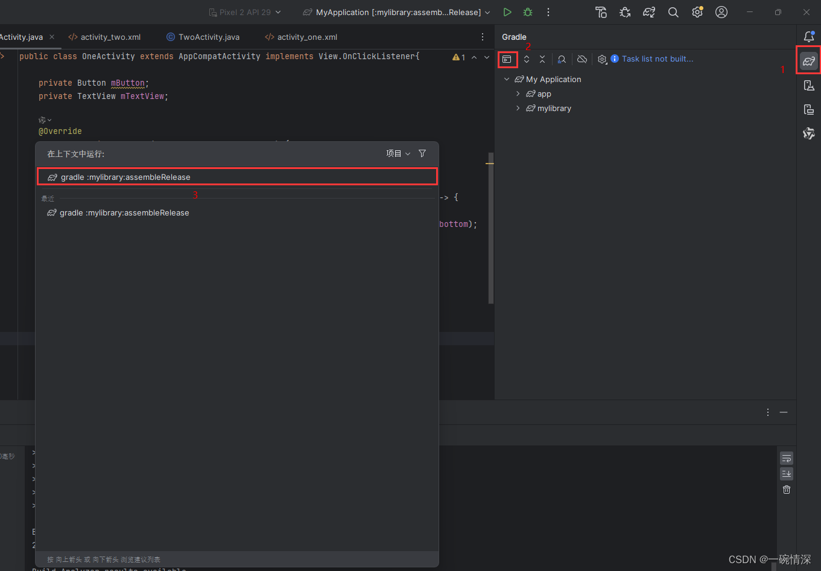Open the Gemini assistant sidebar icon
The width and height of the screenshot is (821, 571).
(809, 133)
